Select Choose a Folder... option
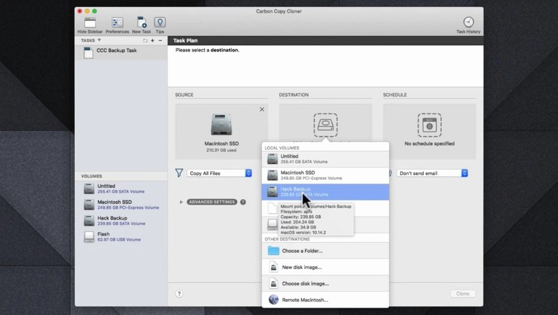This screenshot has height=315, width=558. [325, 251]
